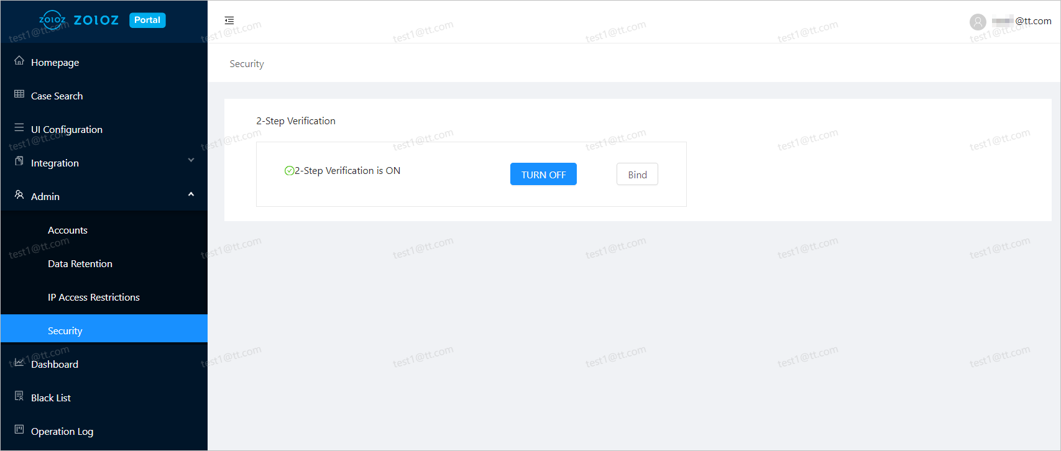
Task: Click the Dashboard chart icon
Action: (19, 363)
